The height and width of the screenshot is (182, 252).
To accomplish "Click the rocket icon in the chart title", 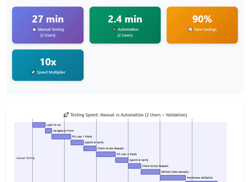I will coord(66,115).
